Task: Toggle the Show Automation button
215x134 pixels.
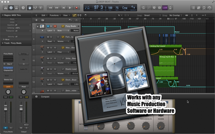Action: (74, 15)
